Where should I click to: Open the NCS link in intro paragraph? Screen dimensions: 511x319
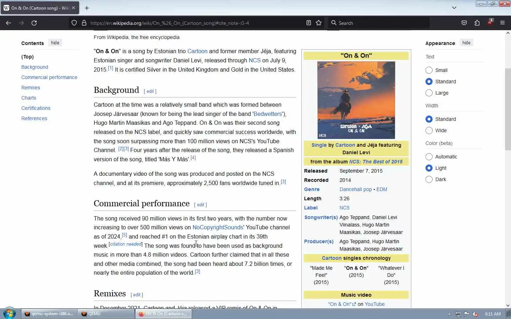pos(254,60)
